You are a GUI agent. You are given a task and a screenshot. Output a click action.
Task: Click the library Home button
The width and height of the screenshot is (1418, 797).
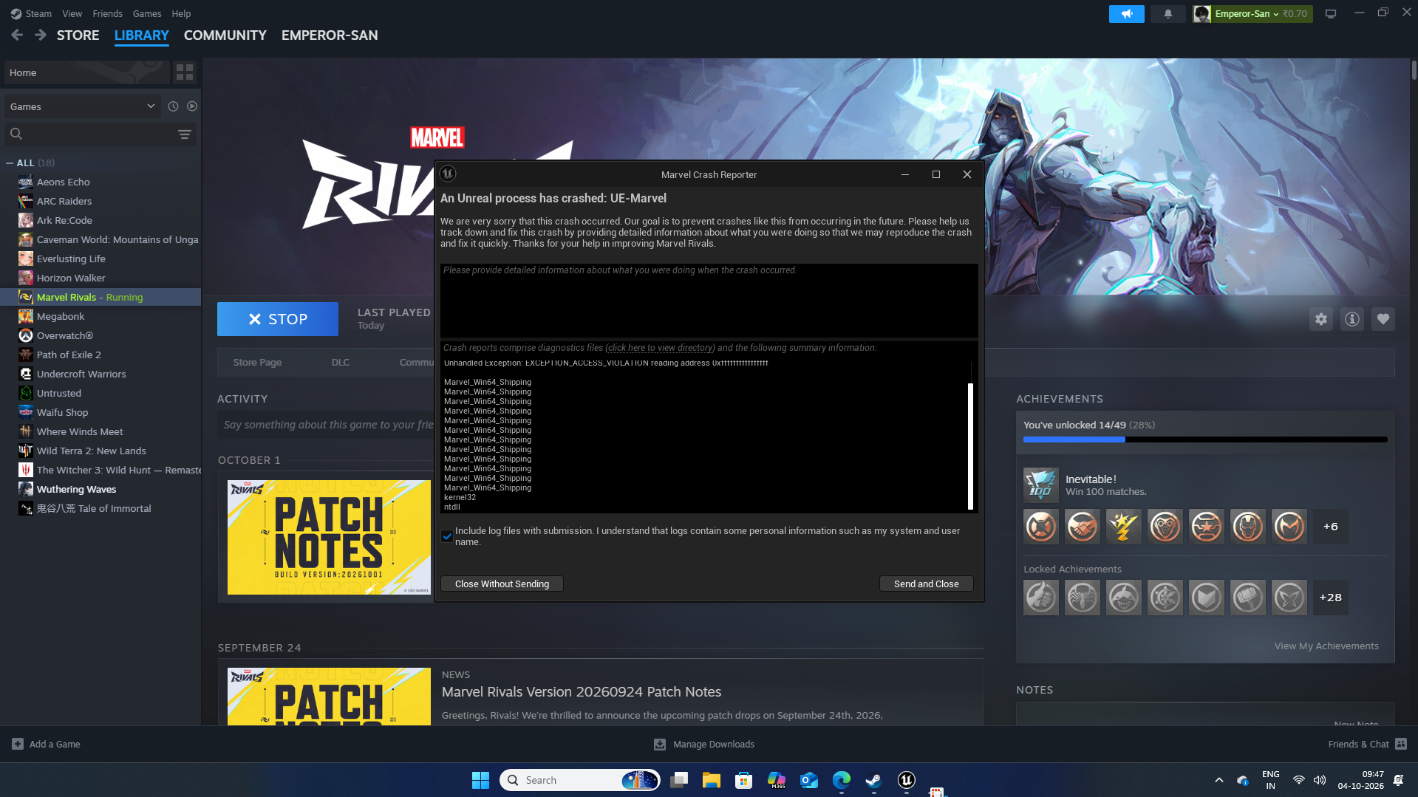tap(86, 72)
